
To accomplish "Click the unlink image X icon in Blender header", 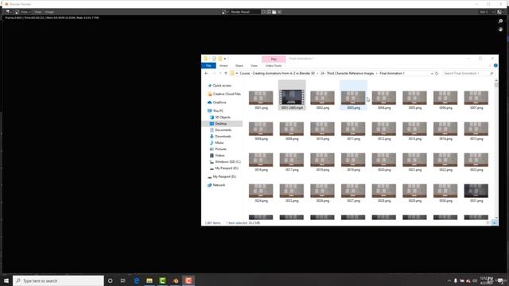I will coord(279,12).
